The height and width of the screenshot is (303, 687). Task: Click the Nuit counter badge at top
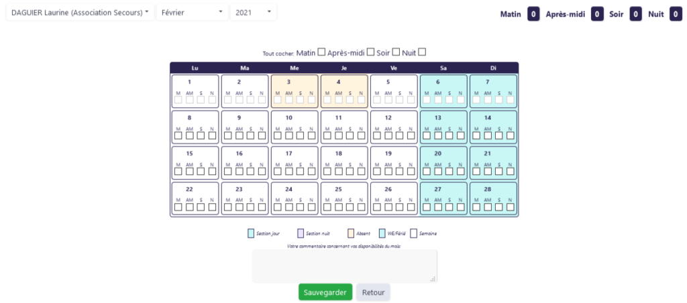676,13
